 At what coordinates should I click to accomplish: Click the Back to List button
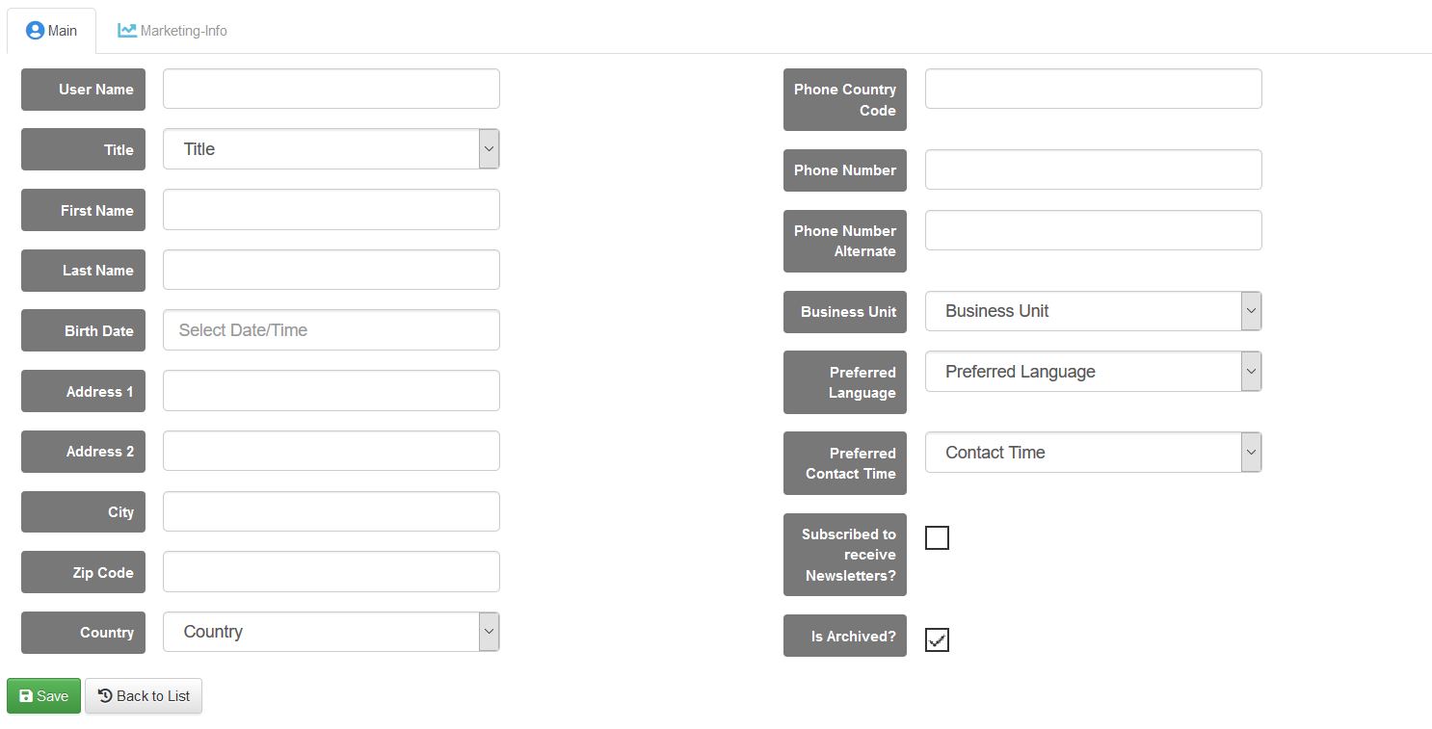tap(144, 696)
